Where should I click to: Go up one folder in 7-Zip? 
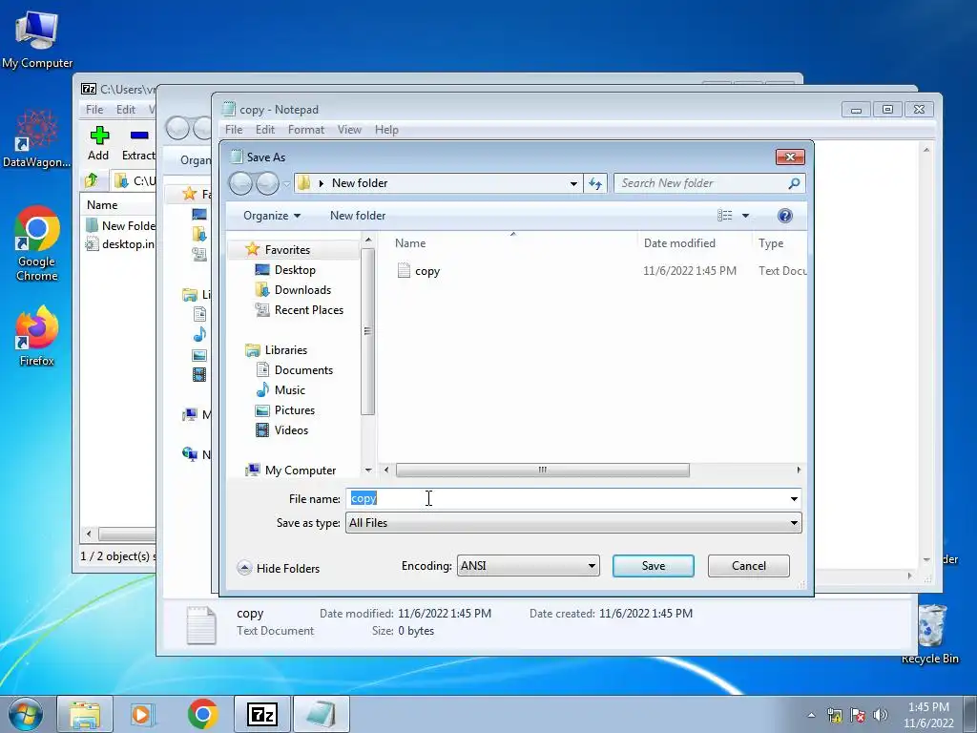[x=91, y=180]
